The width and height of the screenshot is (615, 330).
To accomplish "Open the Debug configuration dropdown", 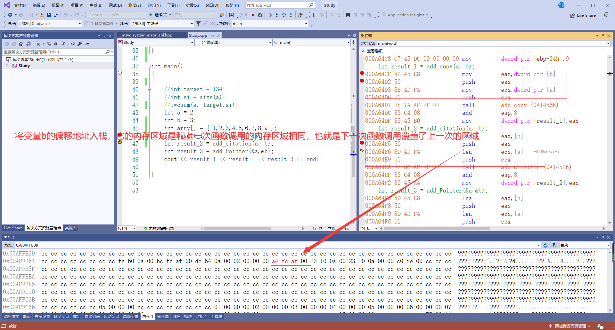I will tap(98, 15).
